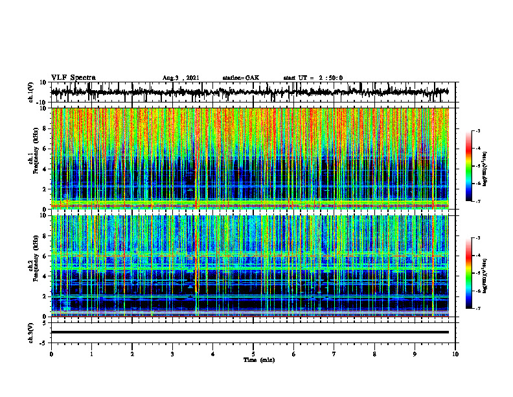Click the ch.2 spectrogram color bar
Viewport: 513px width, 397px height.
click(468, 273)
